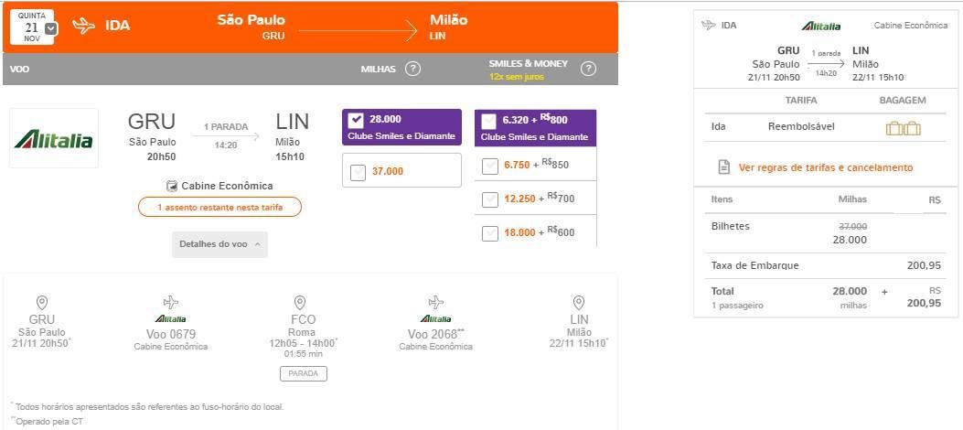Screen dimensions: 963x430
Task: Check the 6.320 + R$800 option
Action: 489,121
